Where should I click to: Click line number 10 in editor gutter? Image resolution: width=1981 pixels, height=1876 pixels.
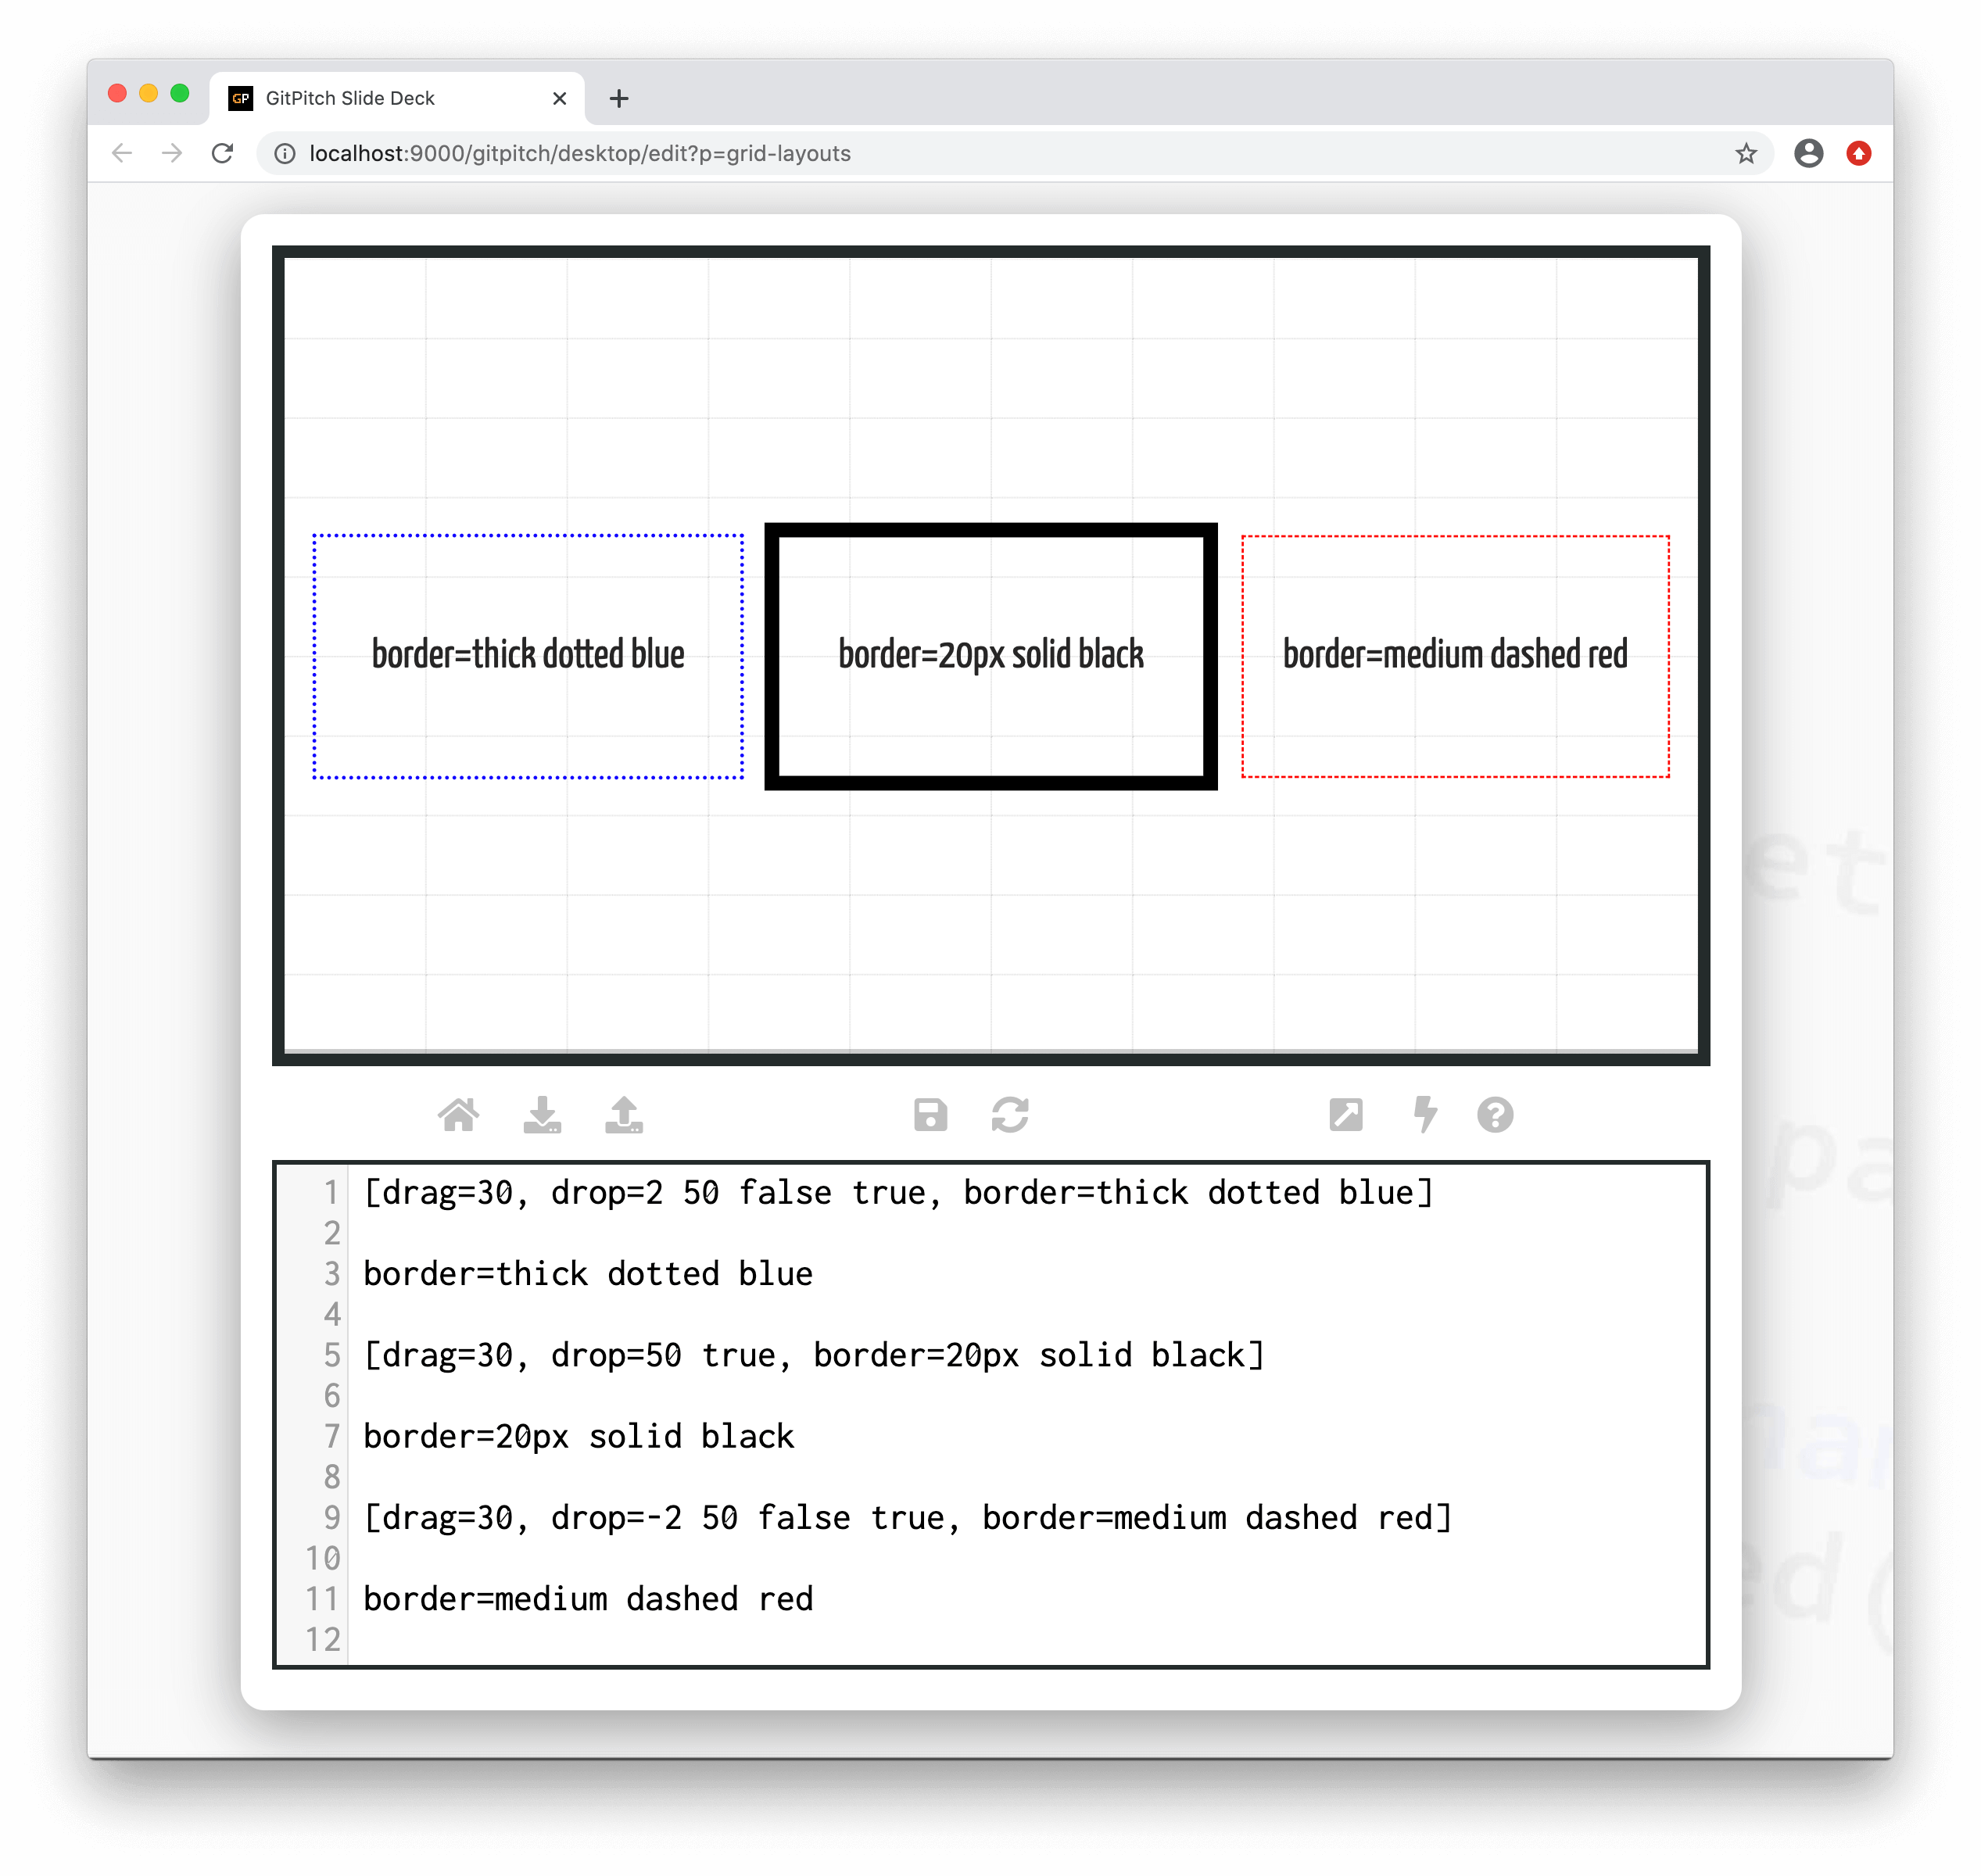click(x=322, y=1558)
